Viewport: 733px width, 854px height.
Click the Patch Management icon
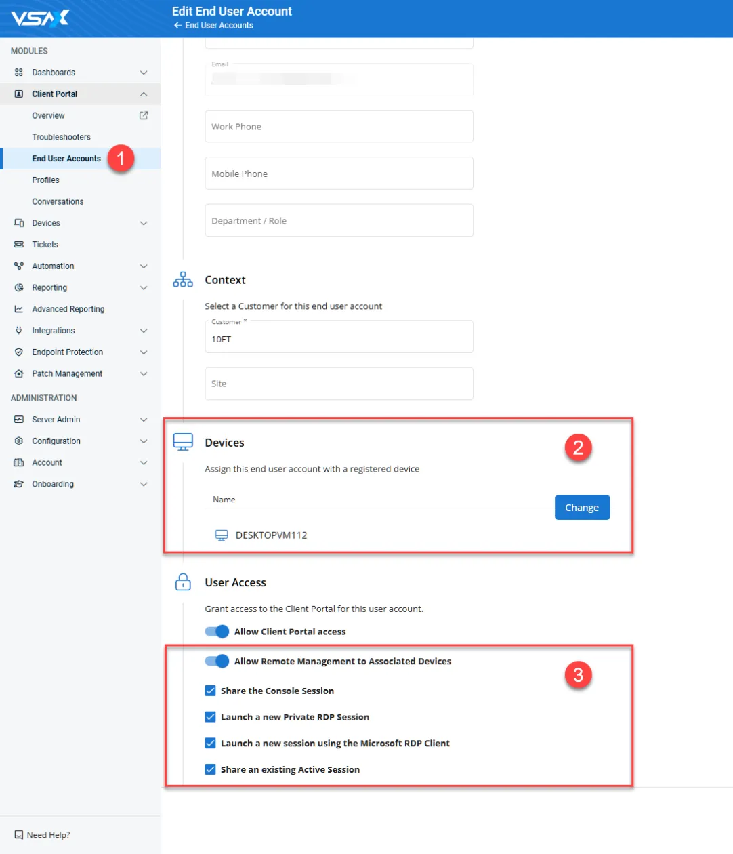[x=19, y=374]
